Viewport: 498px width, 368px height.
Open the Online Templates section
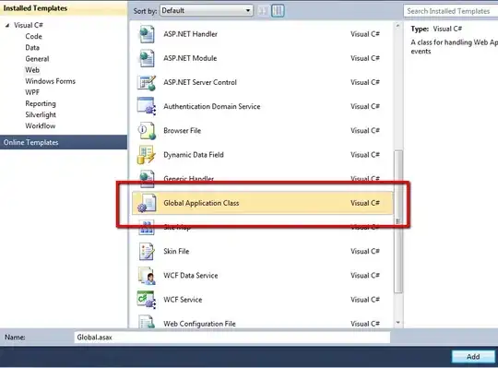pos(64,142)
